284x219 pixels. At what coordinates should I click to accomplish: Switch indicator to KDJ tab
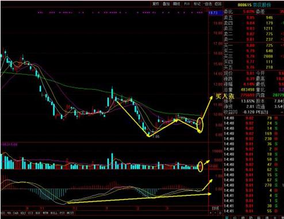point(23,213)
